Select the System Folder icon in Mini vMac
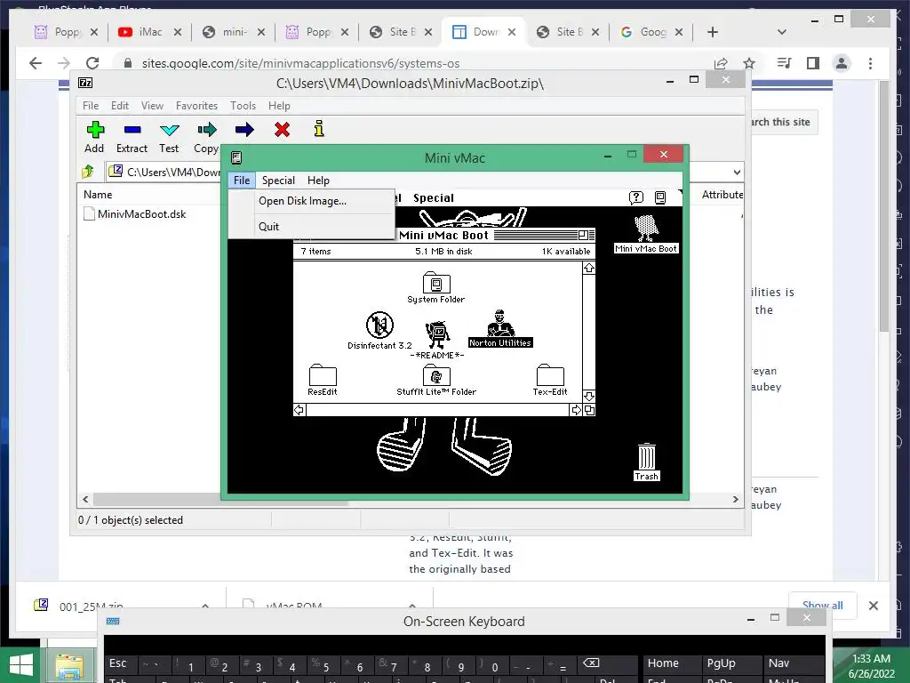This screenshot has height=683, width=910. pos(435,288)
